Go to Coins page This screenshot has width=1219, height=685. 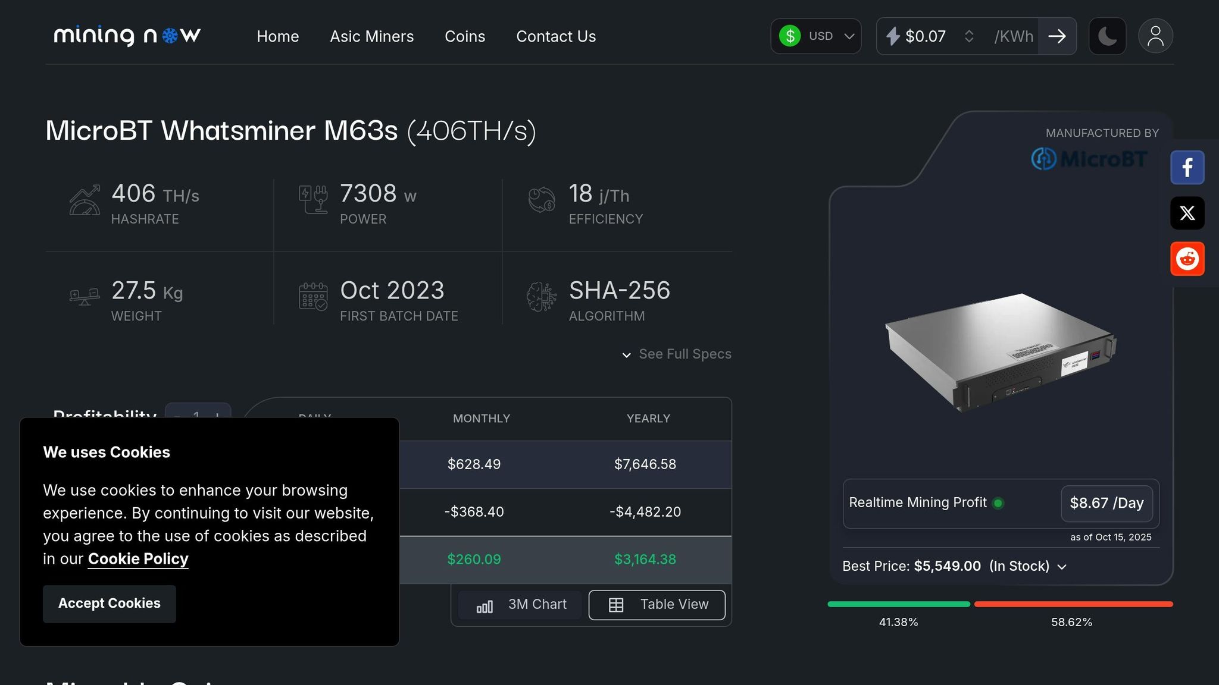click(464, 36)
